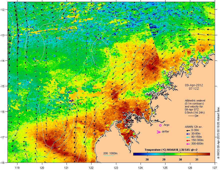Click the '300-600m' depth label
Image resolution: width=220 pixels, height=170 pixels.
(x=197, y=143)
